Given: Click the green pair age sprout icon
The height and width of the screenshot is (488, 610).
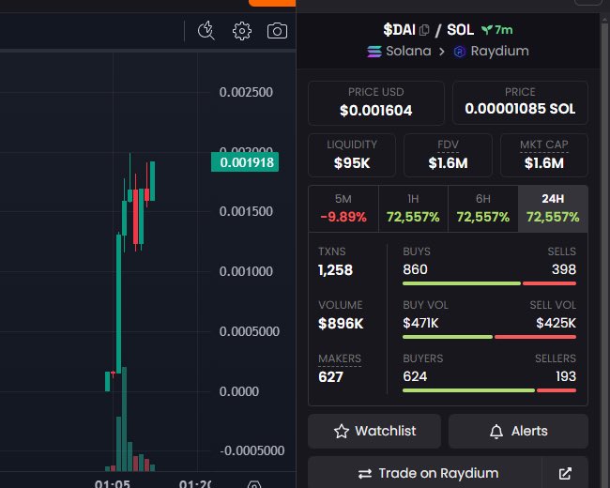Looking at the screenshot, I should pos(486,30).
